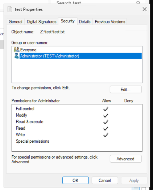
Task: Click the details view icon at bottom right
Action: click(136, 189)
